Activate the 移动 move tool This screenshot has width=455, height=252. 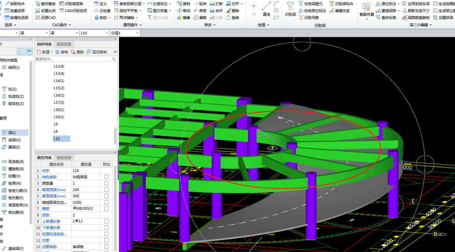pyautogui.click(x=184, y=11)
